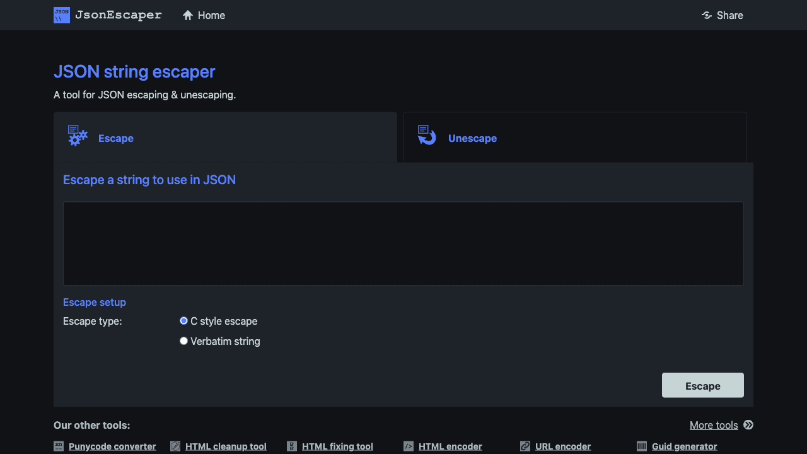Click the HTML cleanup tool eraser icon
Image resolution: width=807 pixels, height=454 pixels.
click(x=175, y=446)
